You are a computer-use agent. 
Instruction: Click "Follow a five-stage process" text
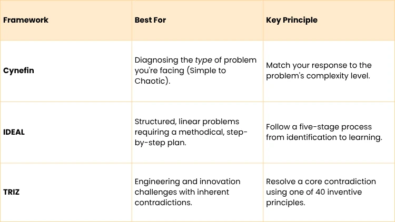[x=319, y=127]
